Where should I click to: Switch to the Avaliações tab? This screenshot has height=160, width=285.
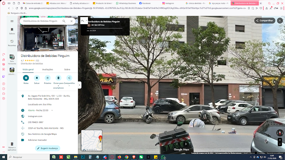47,69
